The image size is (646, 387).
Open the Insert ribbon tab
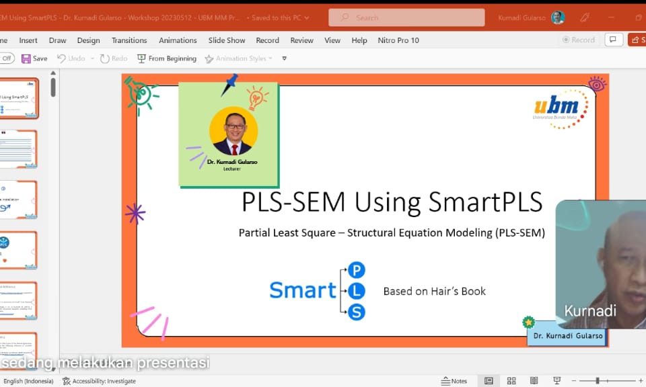(28, 40)
